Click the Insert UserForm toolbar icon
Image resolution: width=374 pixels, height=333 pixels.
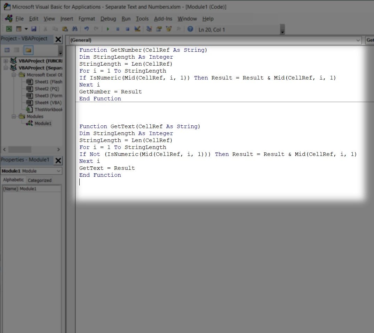tap(18, 29)
